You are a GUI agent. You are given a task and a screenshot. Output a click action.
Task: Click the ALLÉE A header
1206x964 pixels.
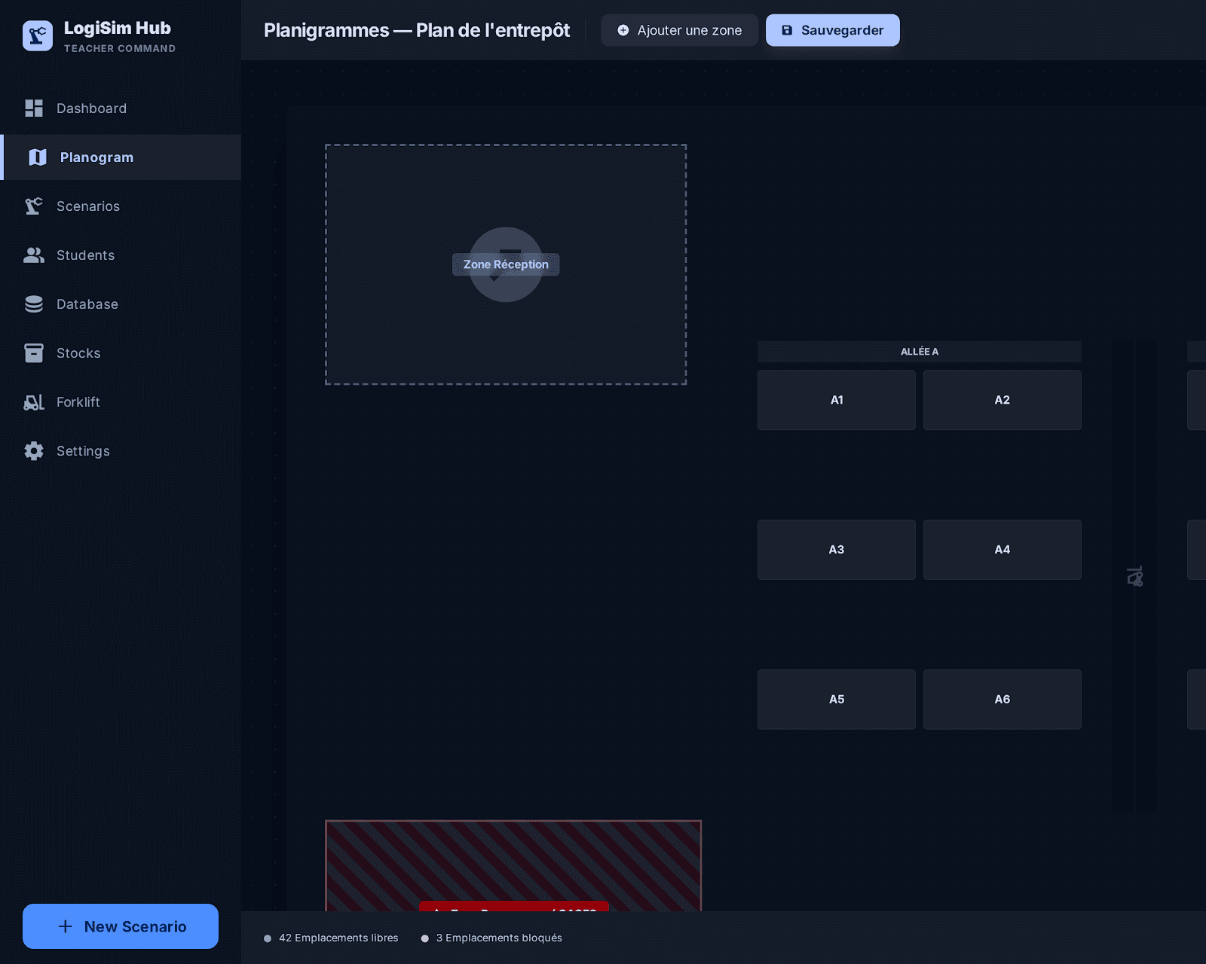[x=920, y=352]
